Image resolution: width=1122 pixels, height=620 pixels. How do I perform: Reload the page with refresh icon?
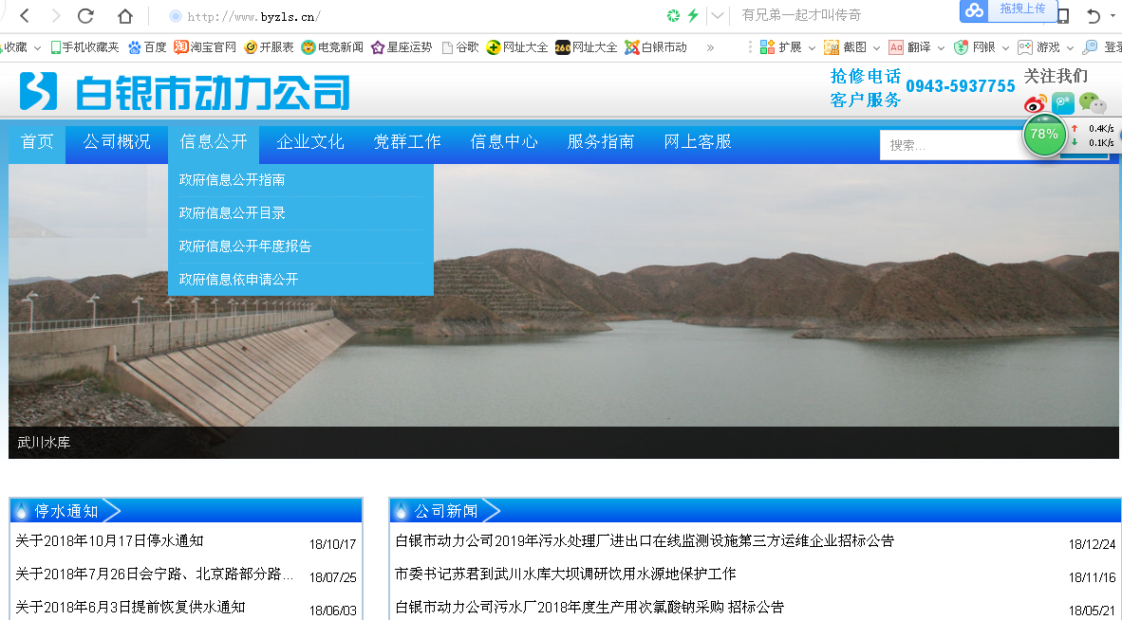[x=85, y=16]
